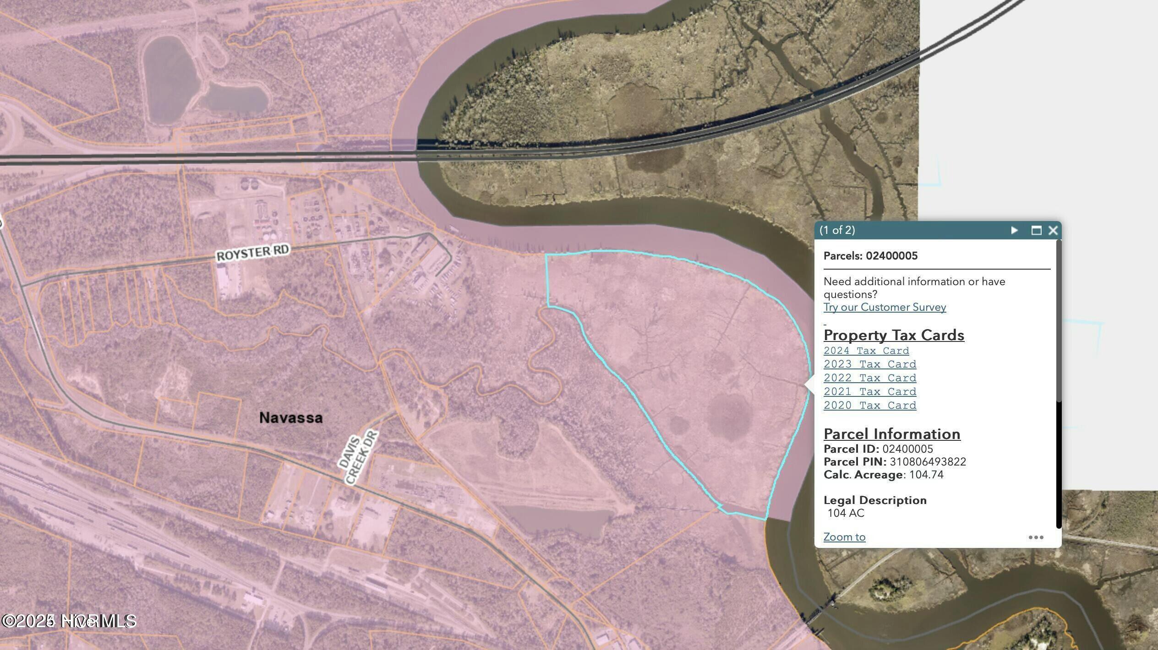This screenshot has height=650, width=1158.
Task: Click the Zoom to link
Action: [844, 537]
